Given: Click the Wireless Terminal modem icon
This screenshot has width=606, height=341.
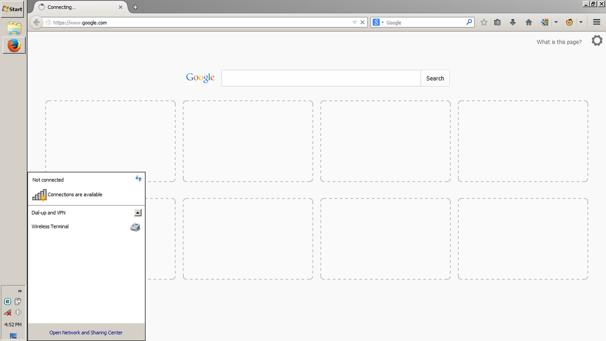Looking at the screenshot, I should tap(135, 227).
